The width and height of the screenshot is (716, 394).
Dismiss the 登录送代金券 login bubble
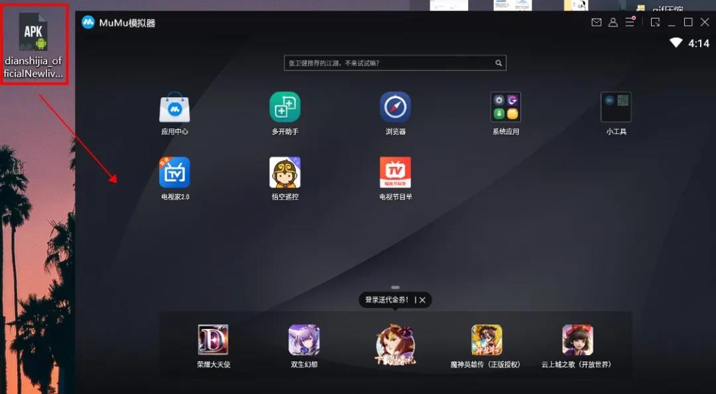[x=422, y=299]
